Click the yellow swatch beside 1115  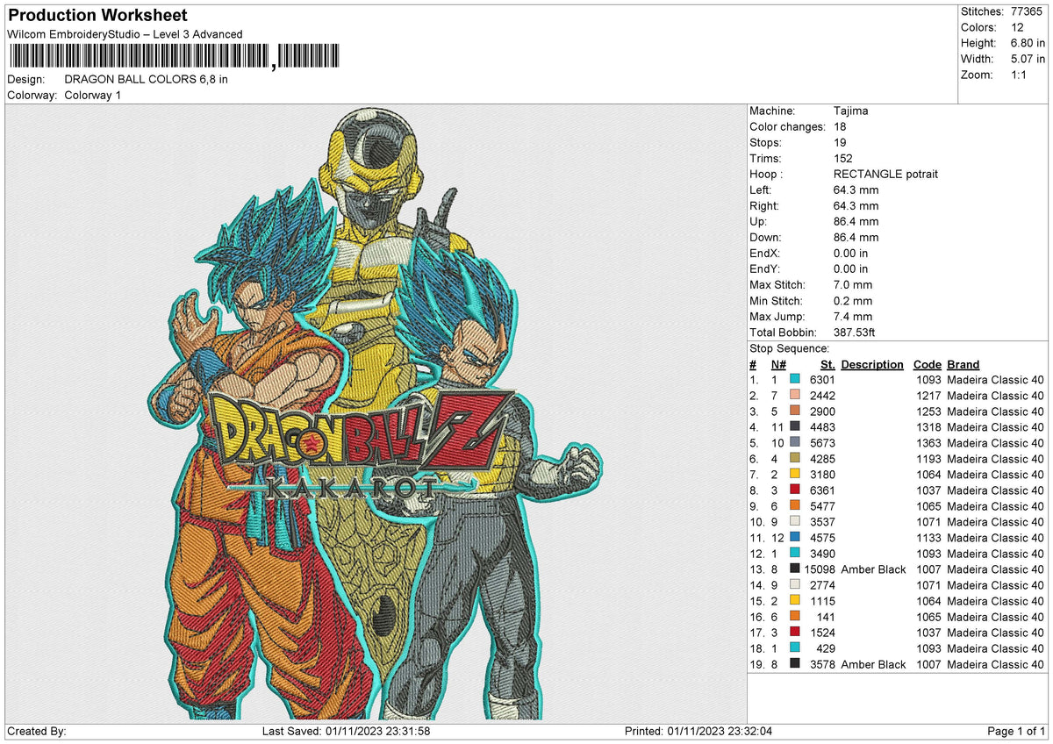click(795, 601)
